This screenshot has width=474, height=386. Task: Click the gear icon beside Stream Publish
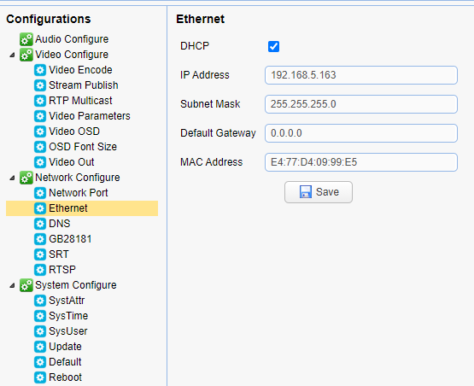(40, 85)
